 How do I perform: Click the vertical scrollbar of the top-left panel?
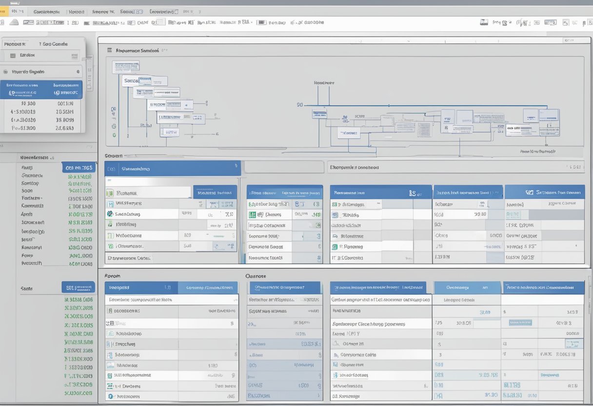(89, 73)
